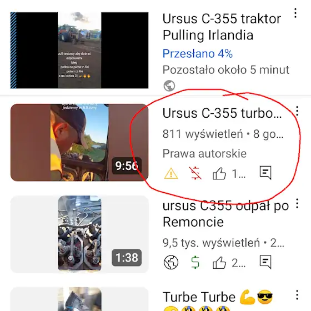Click the yellow copyright warning triangle icon

click(171, 173)
